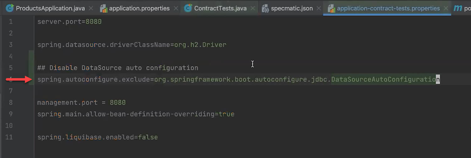Viewport: 471px width, 158px height.
Task: Close application-contract-tests.properties tab
Action: tap(446, 8)
